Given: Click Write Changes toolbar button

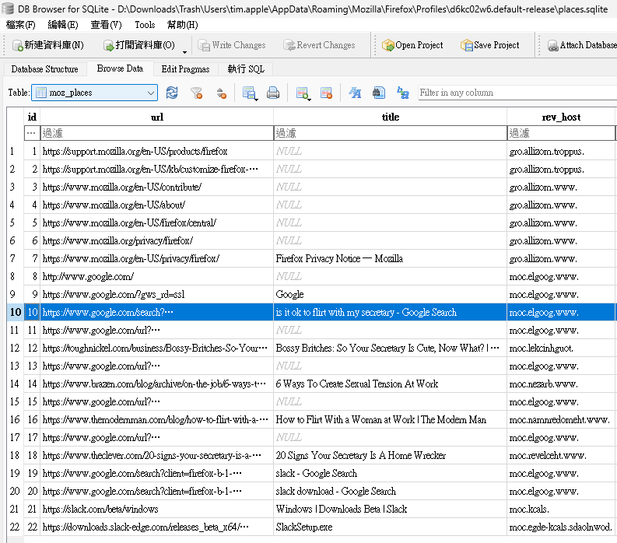Looking at the screenshot, I should [232, 45].
